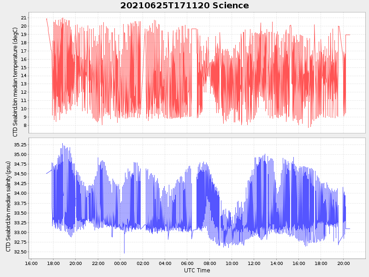Click the 'UTC Time' x-axis label
Image resolution: width=369 pixels, height=277 pixels.
pos(197,271)
